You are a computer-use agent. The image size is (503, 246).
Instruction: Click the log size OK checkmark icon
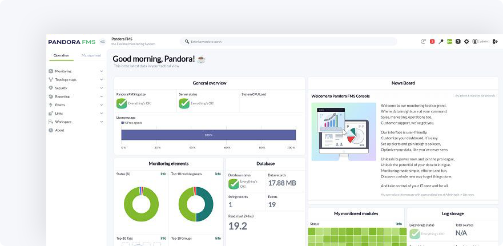[x=122, y=103]
